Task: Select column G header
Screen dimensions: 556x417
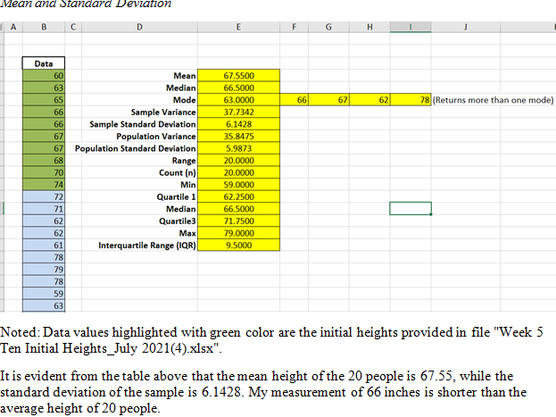Action: click(x=328, y=27)
